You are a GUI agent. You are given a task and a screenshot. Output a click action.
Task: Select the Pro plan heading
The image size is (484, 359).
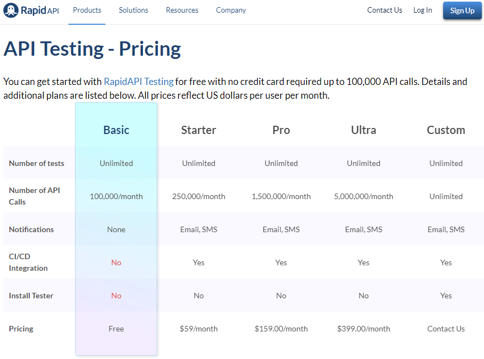281,130
